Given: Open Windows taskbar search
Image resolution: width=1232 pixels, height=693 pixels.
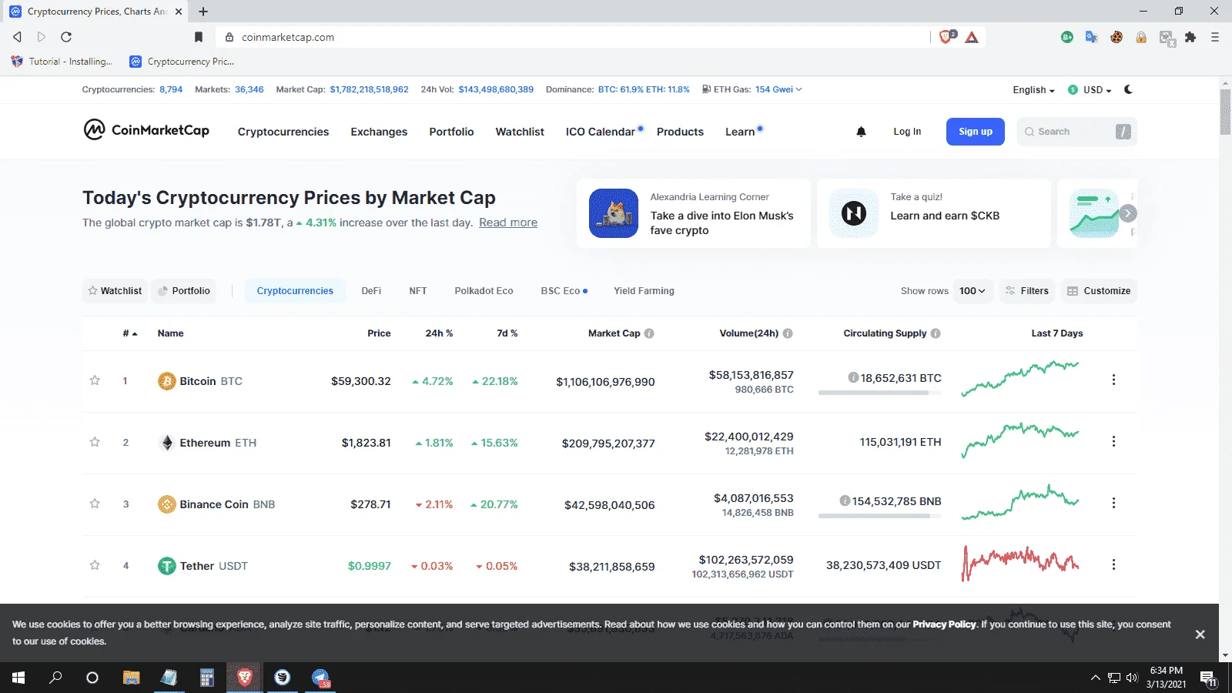Looking at the screenshot, I should 55,678.
